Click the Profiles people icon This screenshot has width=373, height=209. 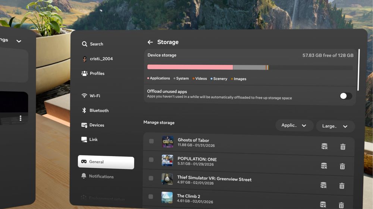point(84,73)
